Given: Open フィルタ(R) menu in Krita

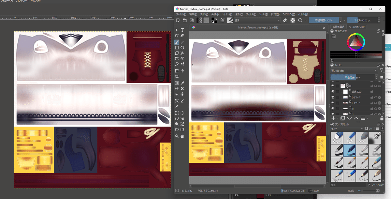Looking at the screenshot, I should coord(251,14).
